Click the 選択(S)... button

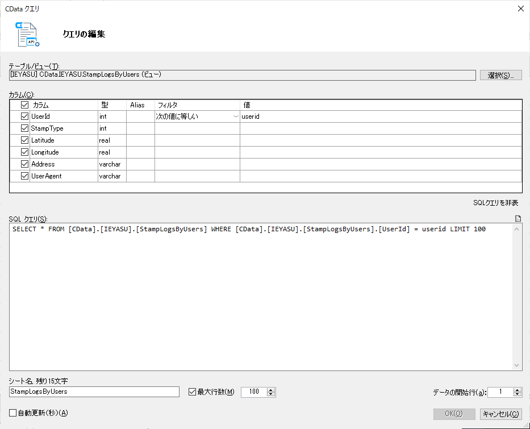[x=500, y=75]
